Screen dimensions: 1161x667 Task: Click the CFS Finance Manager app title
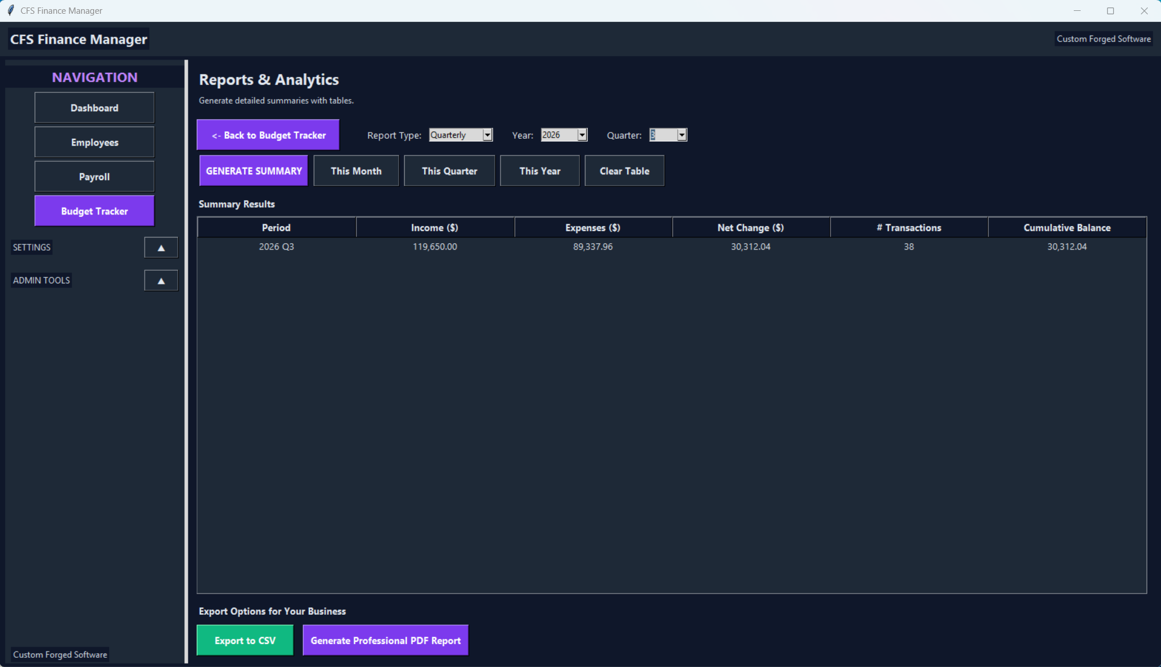pyautogui.click(x=79, y=39)
